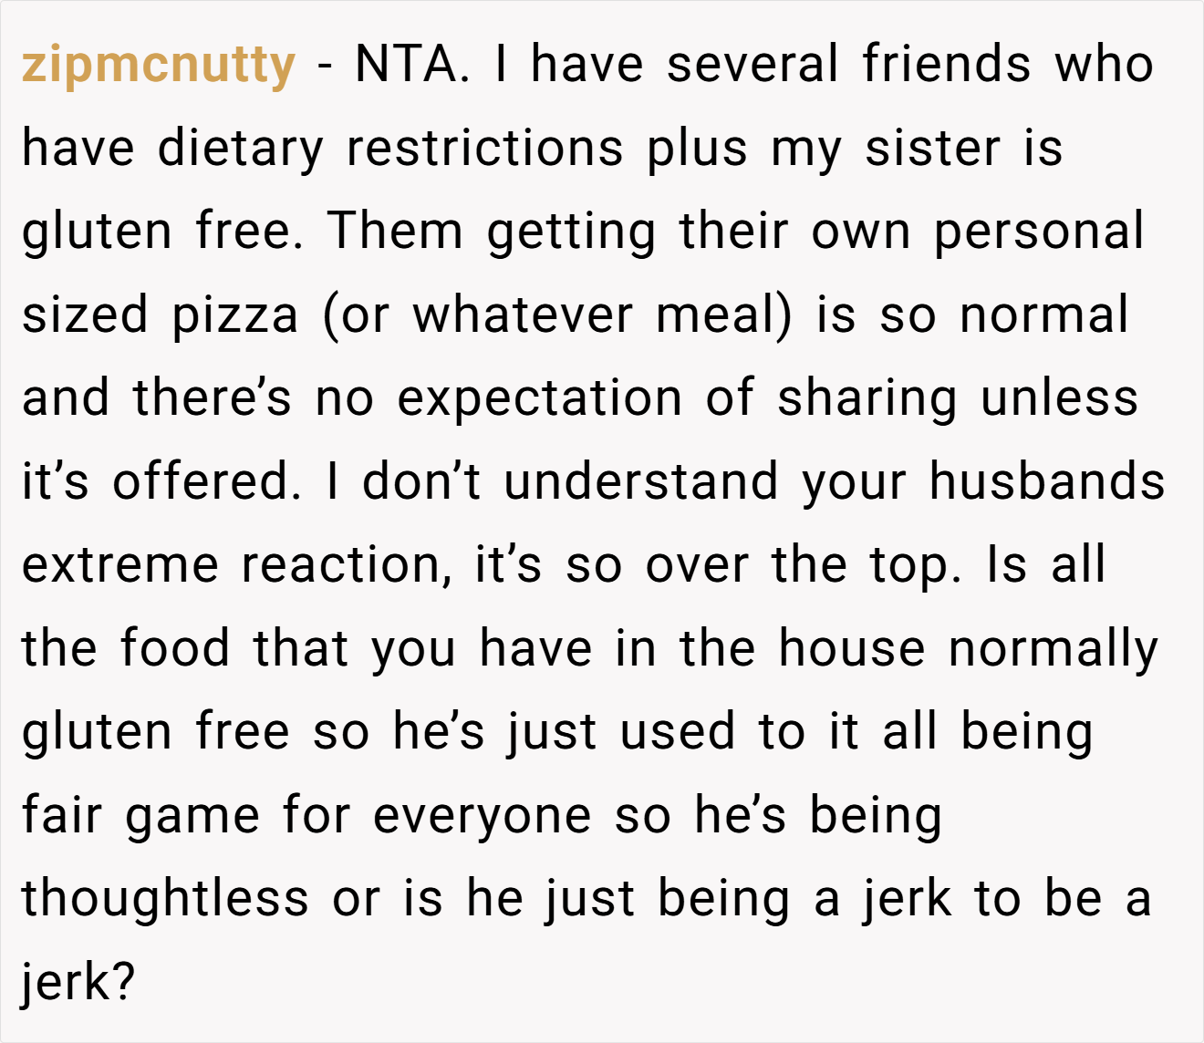Click the word 'everyone'
This screenshot has height=1043, width=1204.
482,817
